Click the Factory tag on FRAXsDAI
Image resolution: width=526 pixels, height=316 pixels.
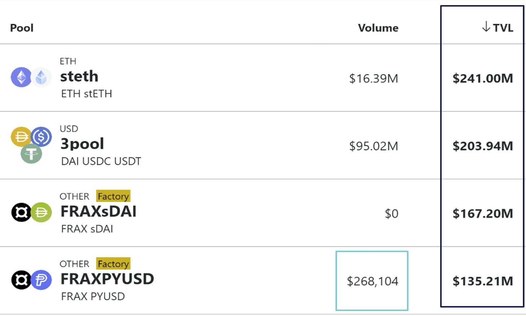(113, 196)
